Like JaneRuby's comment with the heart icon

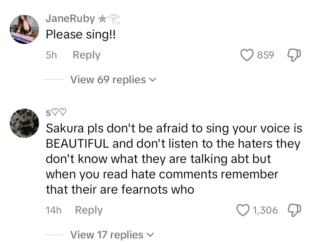(x=246, y=55)
